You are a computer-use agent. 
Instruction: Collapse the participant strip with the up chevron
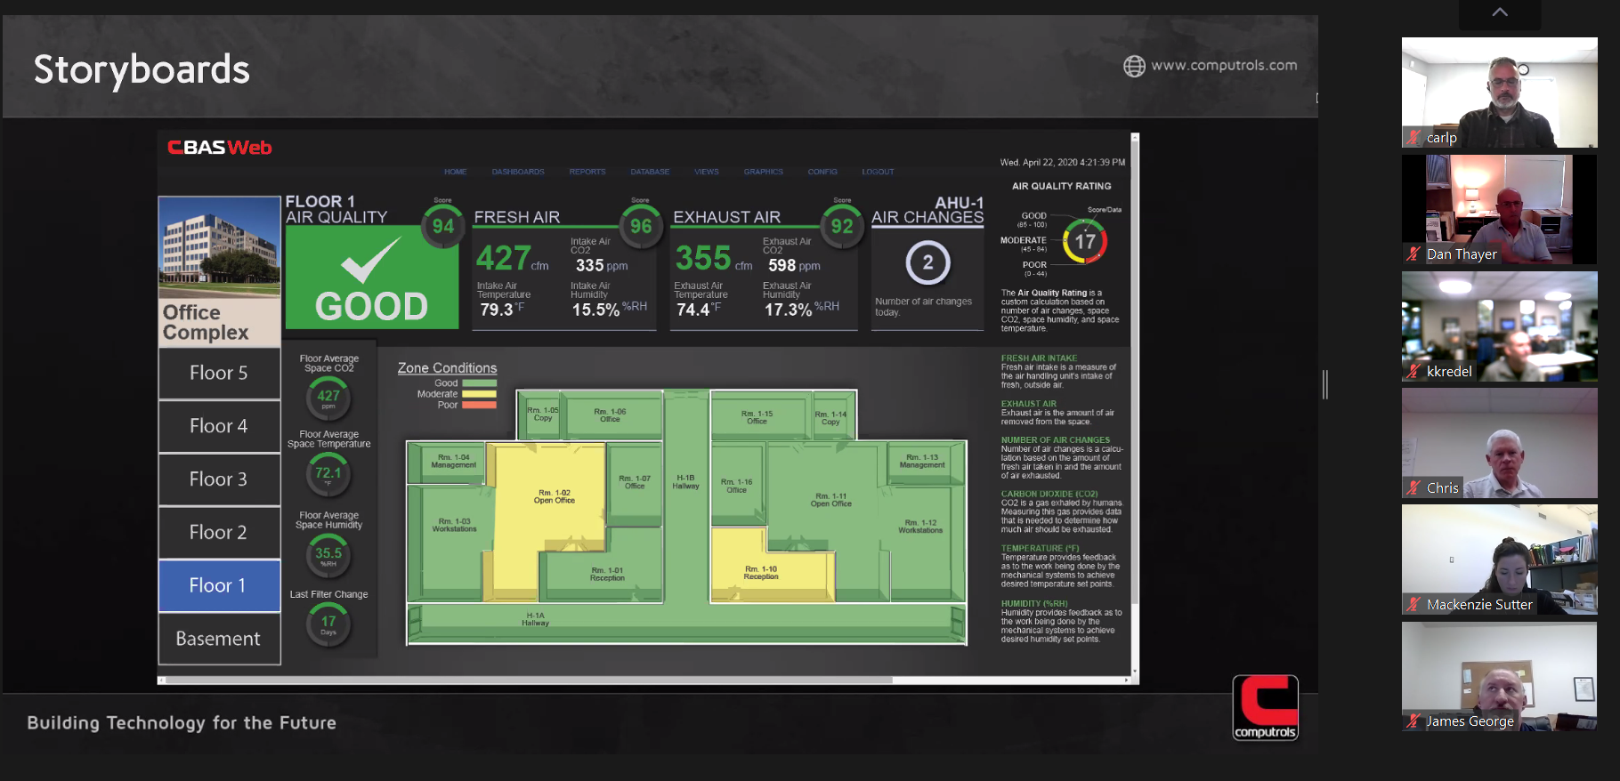[1500, 12]
